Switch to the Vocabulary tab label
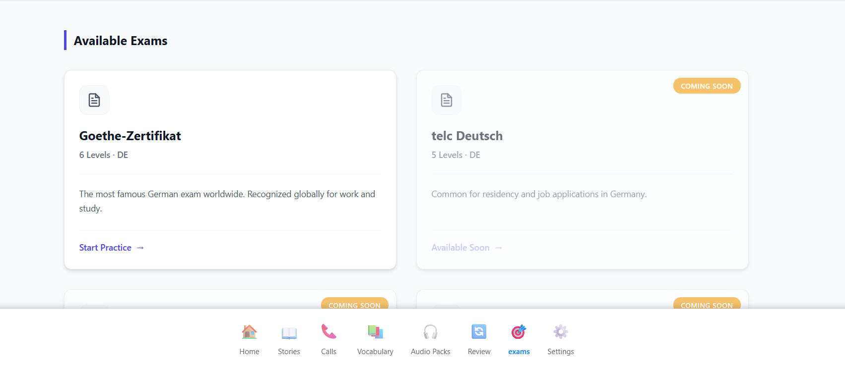Viewport: 845px width, 367px height. coord(375,352)
